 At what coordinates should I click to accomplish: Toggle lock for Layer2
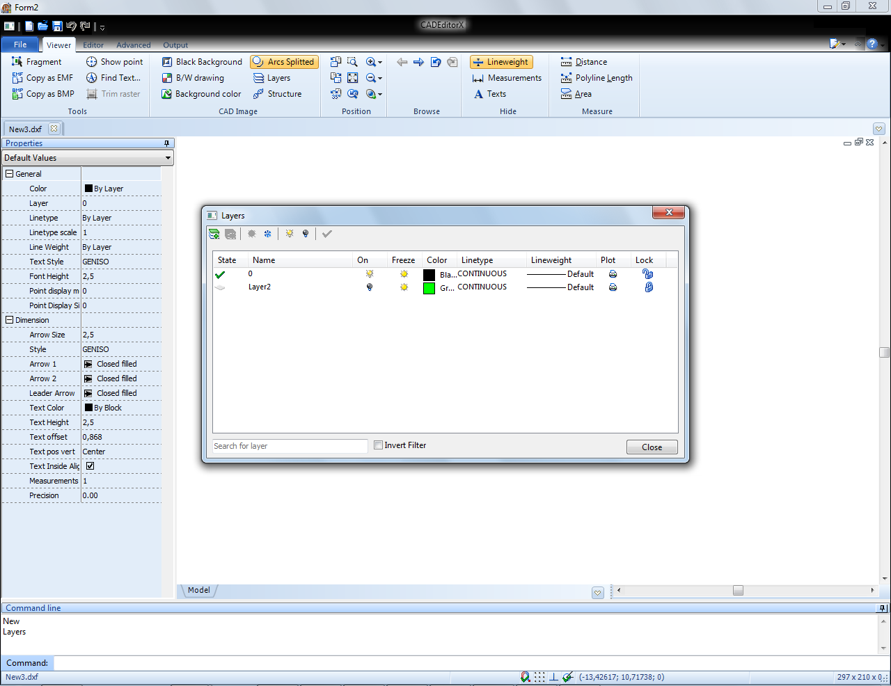tap(648, 287)
